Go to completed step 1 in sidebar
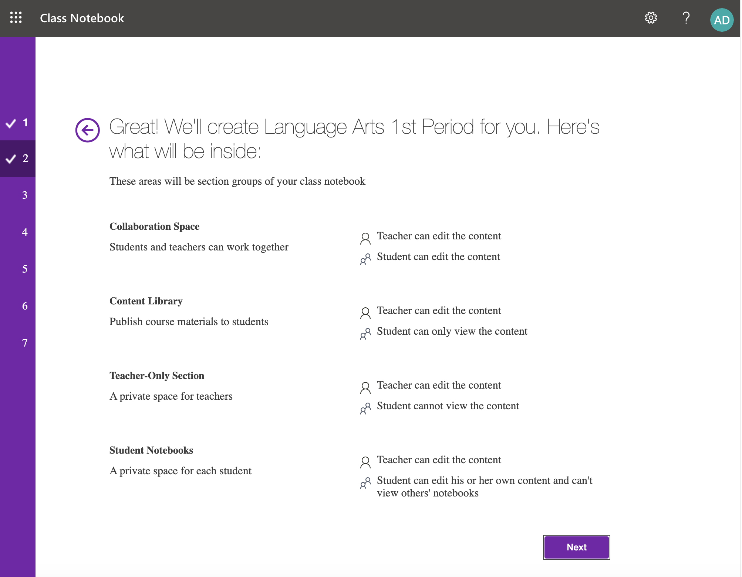 18,123
